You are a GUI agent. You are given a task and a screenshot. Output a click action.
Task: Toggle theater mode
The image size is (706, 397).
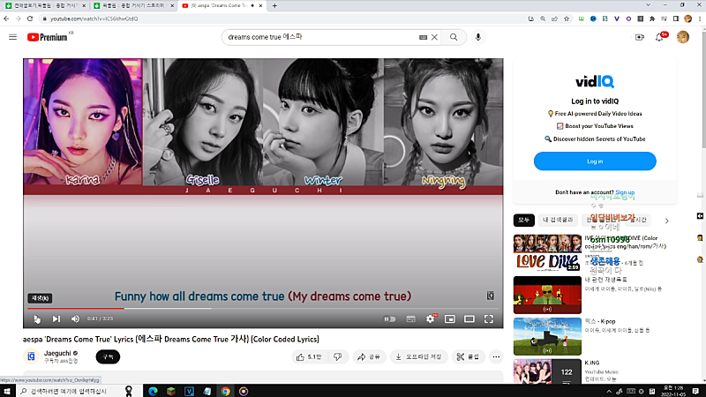(x=469, y=319)
